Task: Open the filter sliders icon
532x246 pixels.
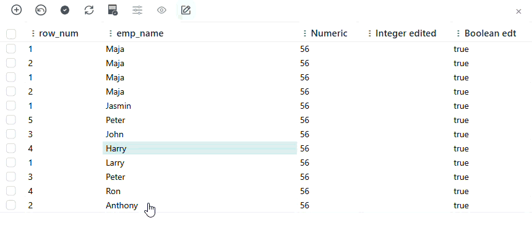Action: click(x=137, y=10)
